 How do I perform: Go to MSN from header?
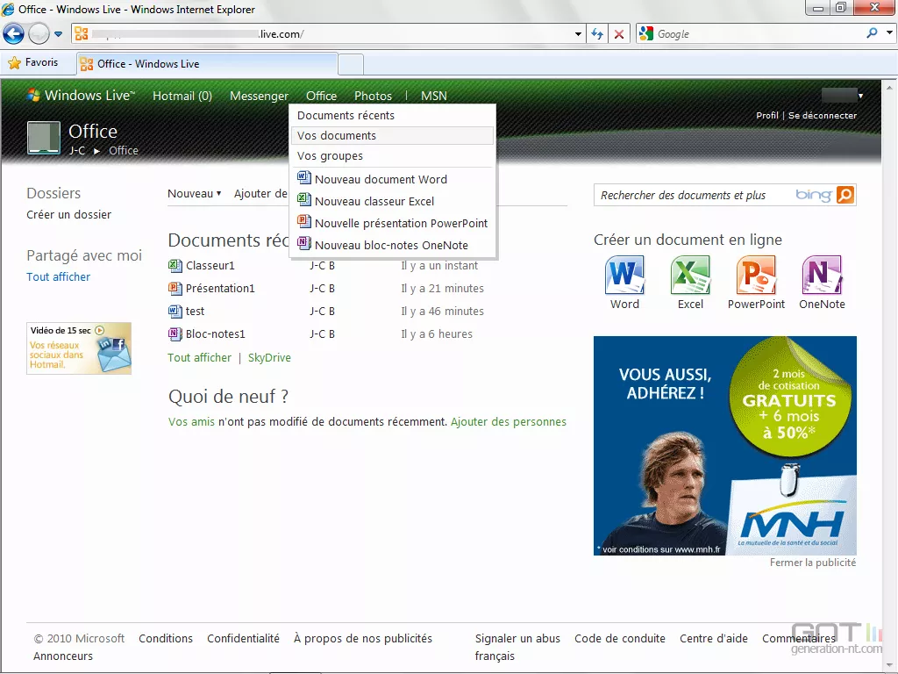coord(433,96)
